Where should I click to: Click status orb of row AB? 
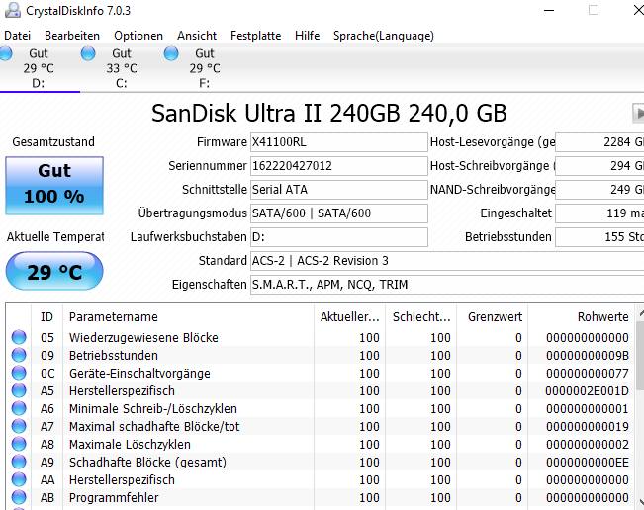click(x=19, y=497)
